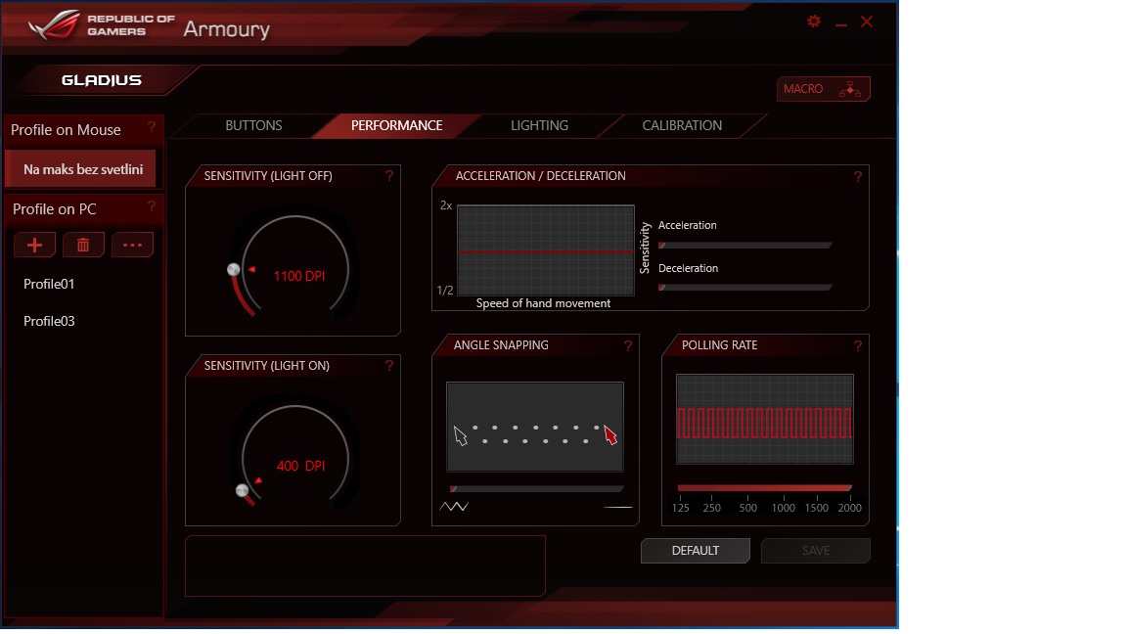Open the Macro editor

tap(823, 89)
